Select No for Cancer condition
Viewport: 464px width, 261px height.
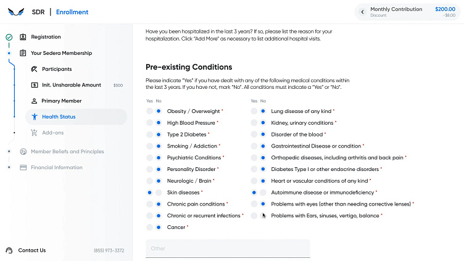(159, 227)
